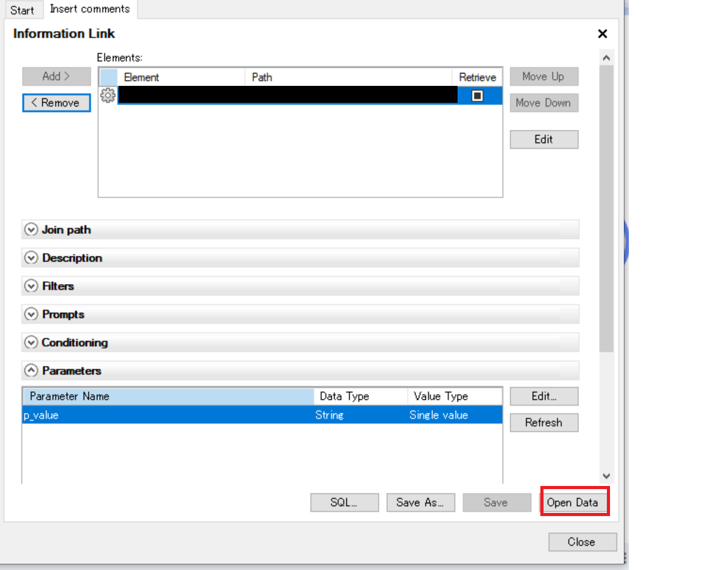Click the Retrieve column header
This screenshot has width=723, height=570.
pyautogui.click(x=477, y=77)
